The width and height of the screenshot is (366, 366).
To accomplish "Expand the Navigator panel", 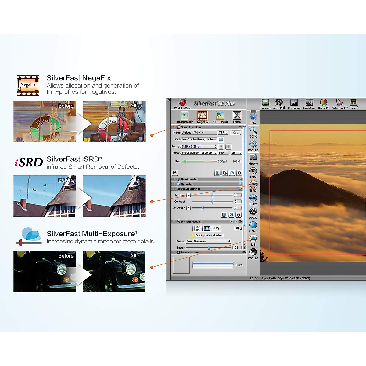I will pyautogui.click(x=174, y=184).
